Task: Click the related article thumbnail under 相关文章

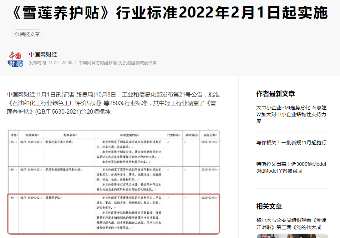Action: (292, 236)
